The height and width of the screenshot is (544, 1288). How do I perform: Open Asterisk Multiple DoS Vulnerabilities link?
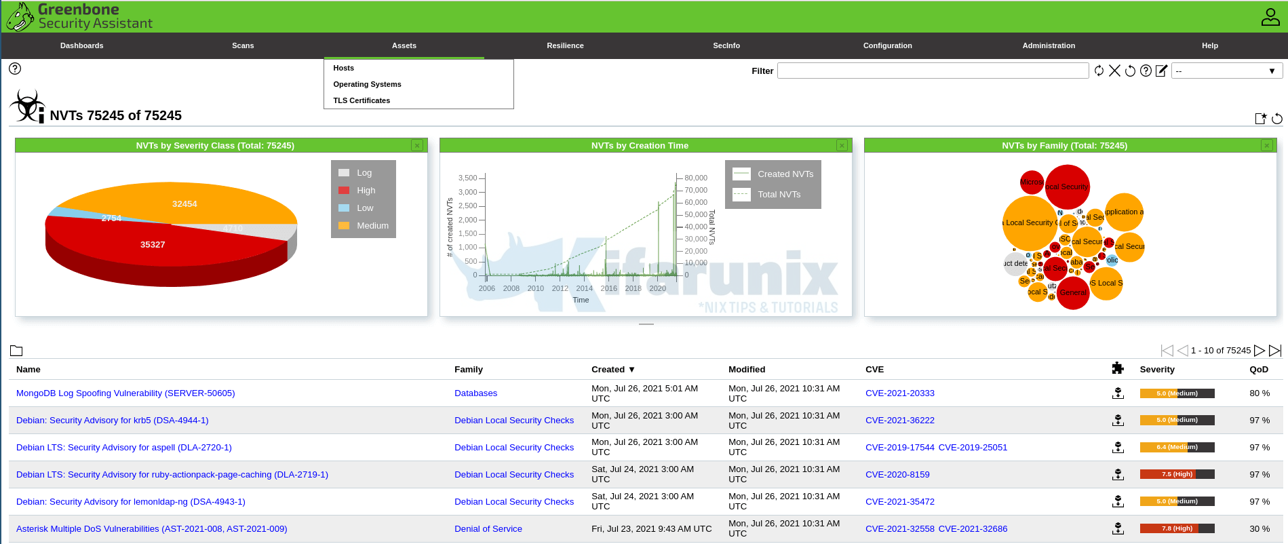[x=152, y=529]
